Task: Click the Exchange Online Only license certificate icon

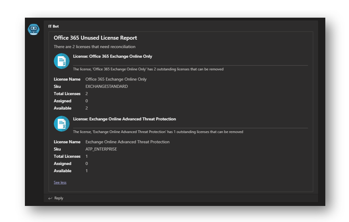Action: point(62,61)
